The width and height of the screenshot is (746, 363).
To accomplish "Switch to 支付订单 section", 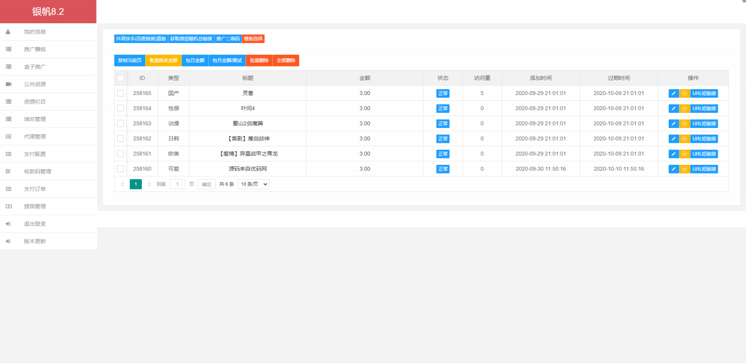I will click(x=35, y=189).
